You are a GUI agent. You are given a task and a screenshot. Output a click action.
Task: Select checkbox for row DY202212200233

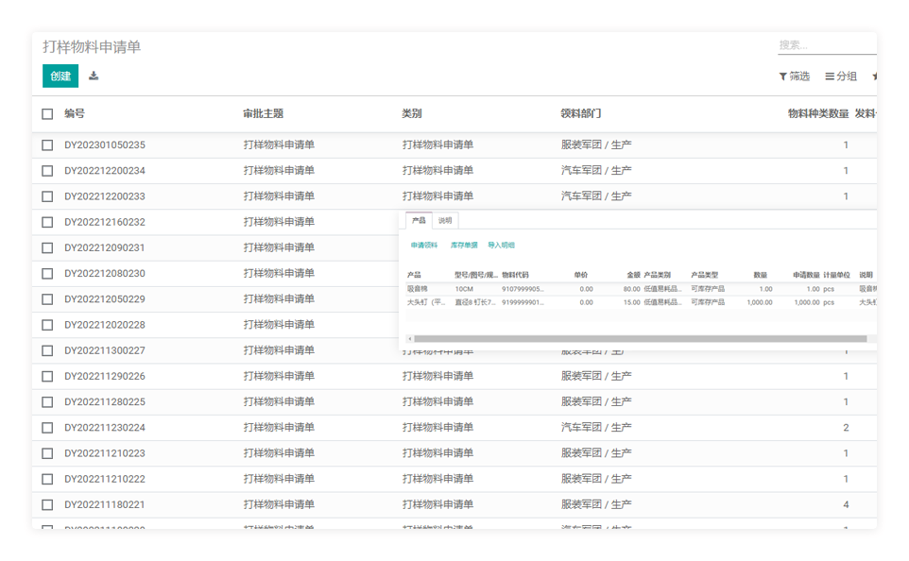pyautogui.click(x=47, y=196)
